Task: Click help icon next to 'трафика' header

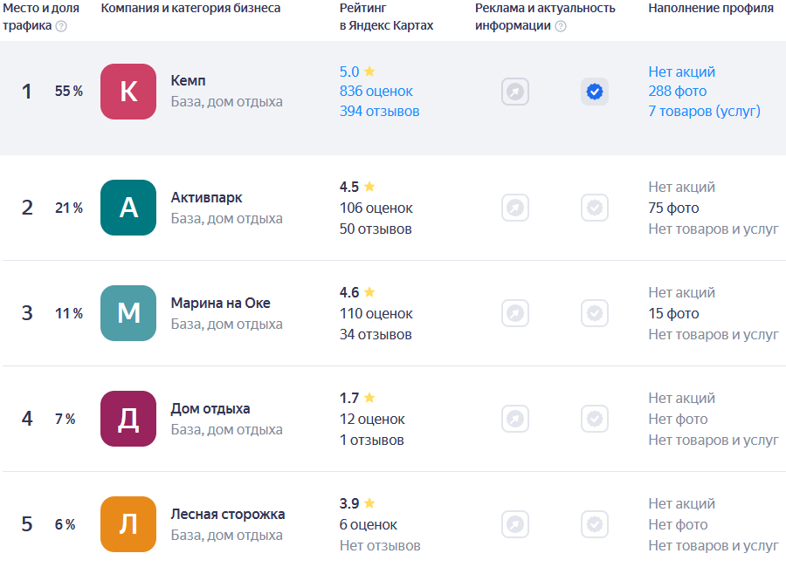Action: 61,26
